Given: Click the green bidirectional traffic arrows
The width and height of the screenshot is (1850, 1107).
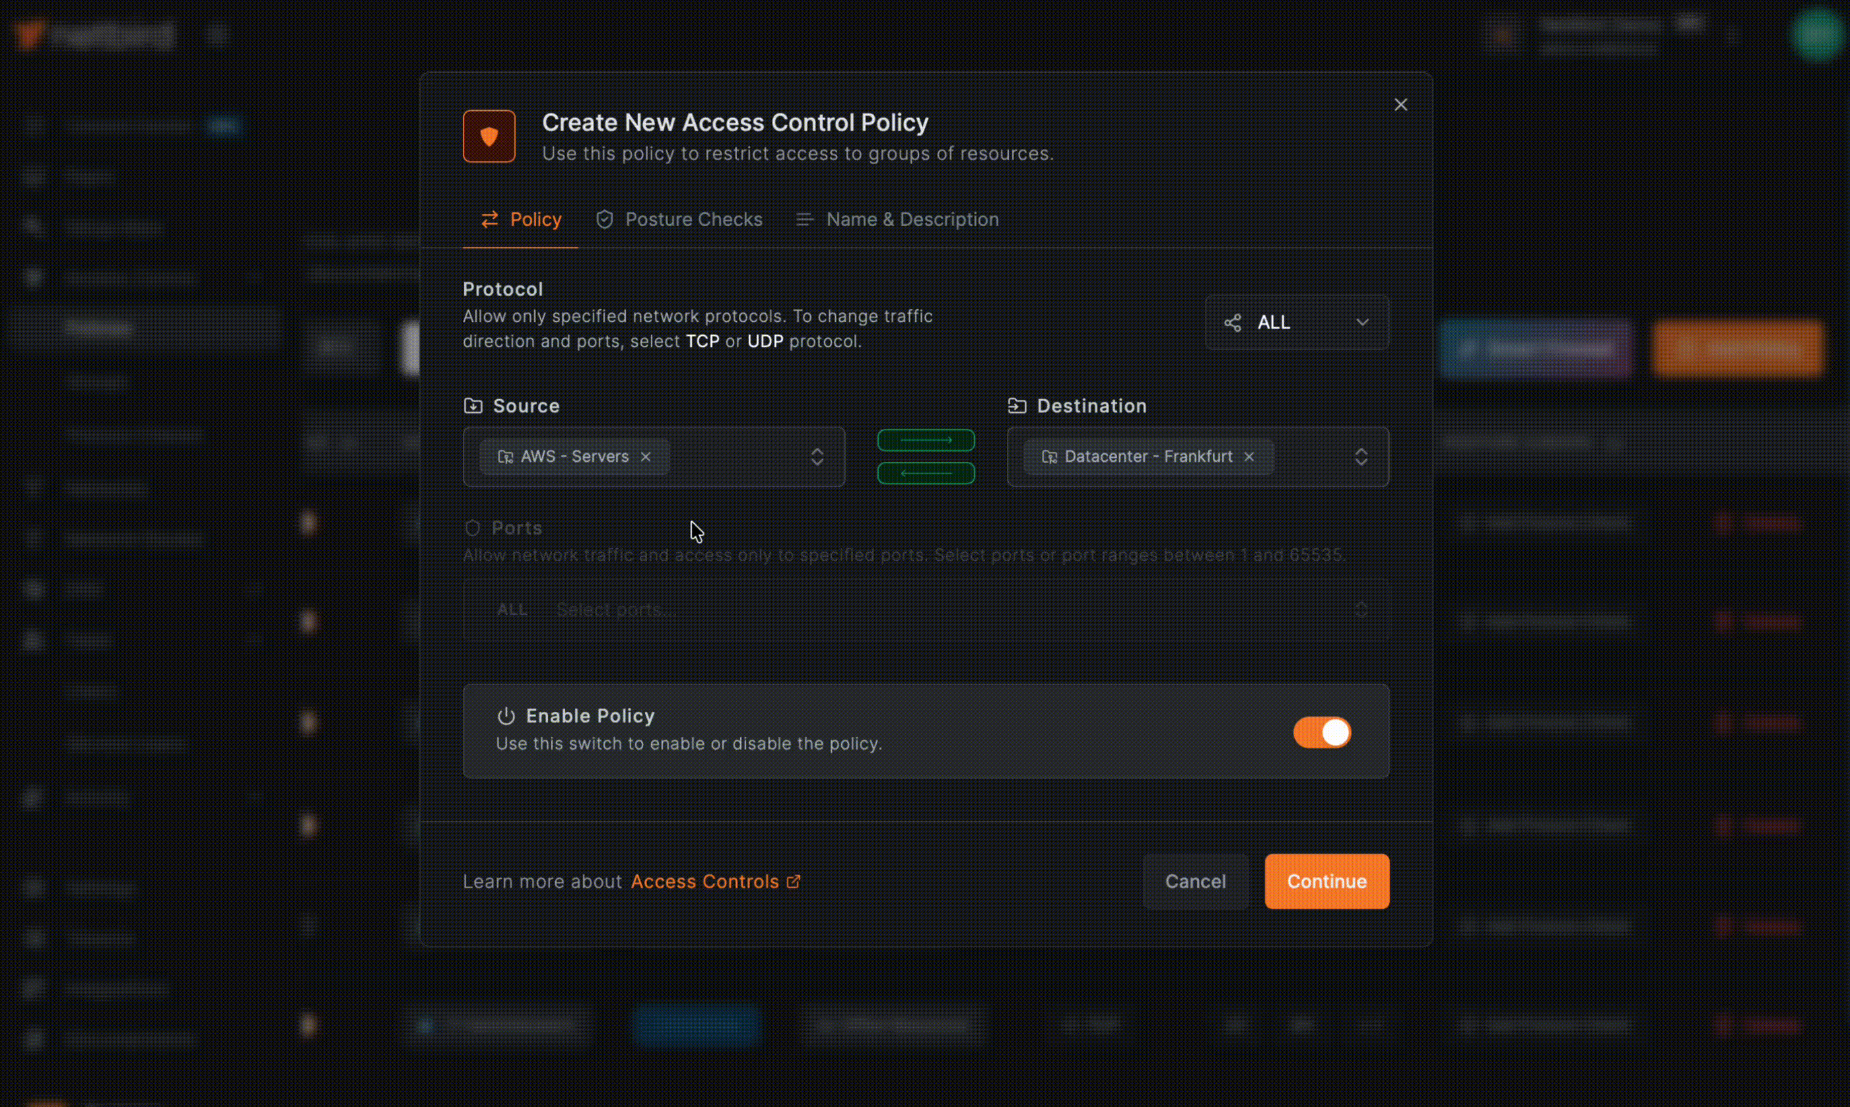Looking at the screenshot, I should click(x=926, y=457).
